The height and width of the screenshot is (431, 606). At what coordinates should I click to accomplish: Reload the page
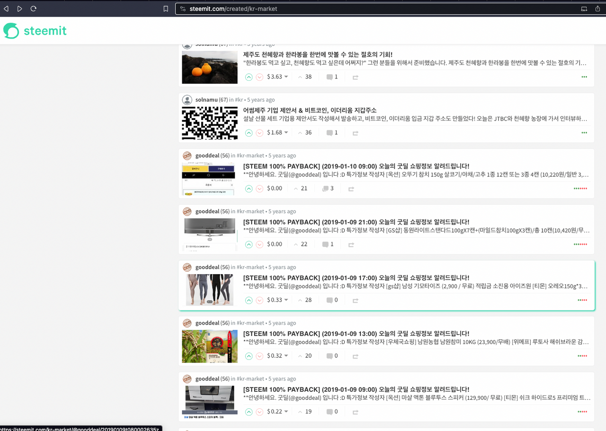(x=33, y=9)
